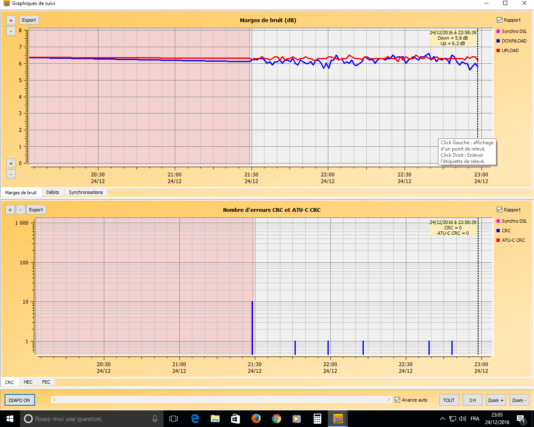Open the Calculator taskbar icon
This screenshot has width=534, height=427.
(317, 419)
